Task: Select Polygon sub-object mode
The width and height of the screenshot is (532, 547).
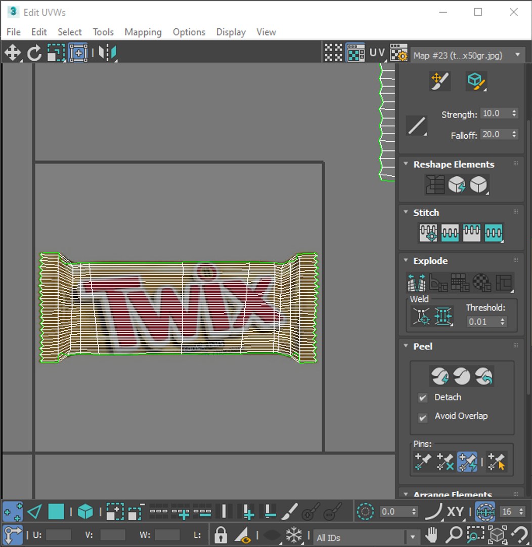Action: (x=56, y=512)
